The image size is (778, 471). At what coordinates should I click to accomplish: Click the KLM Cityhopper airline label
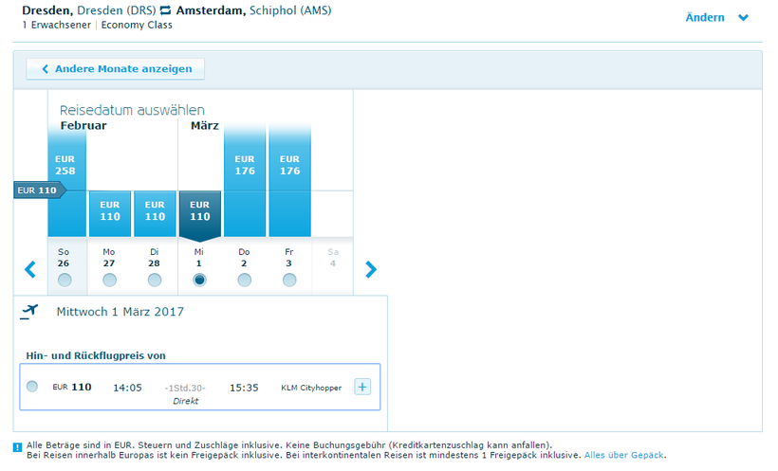coord(311,388)
